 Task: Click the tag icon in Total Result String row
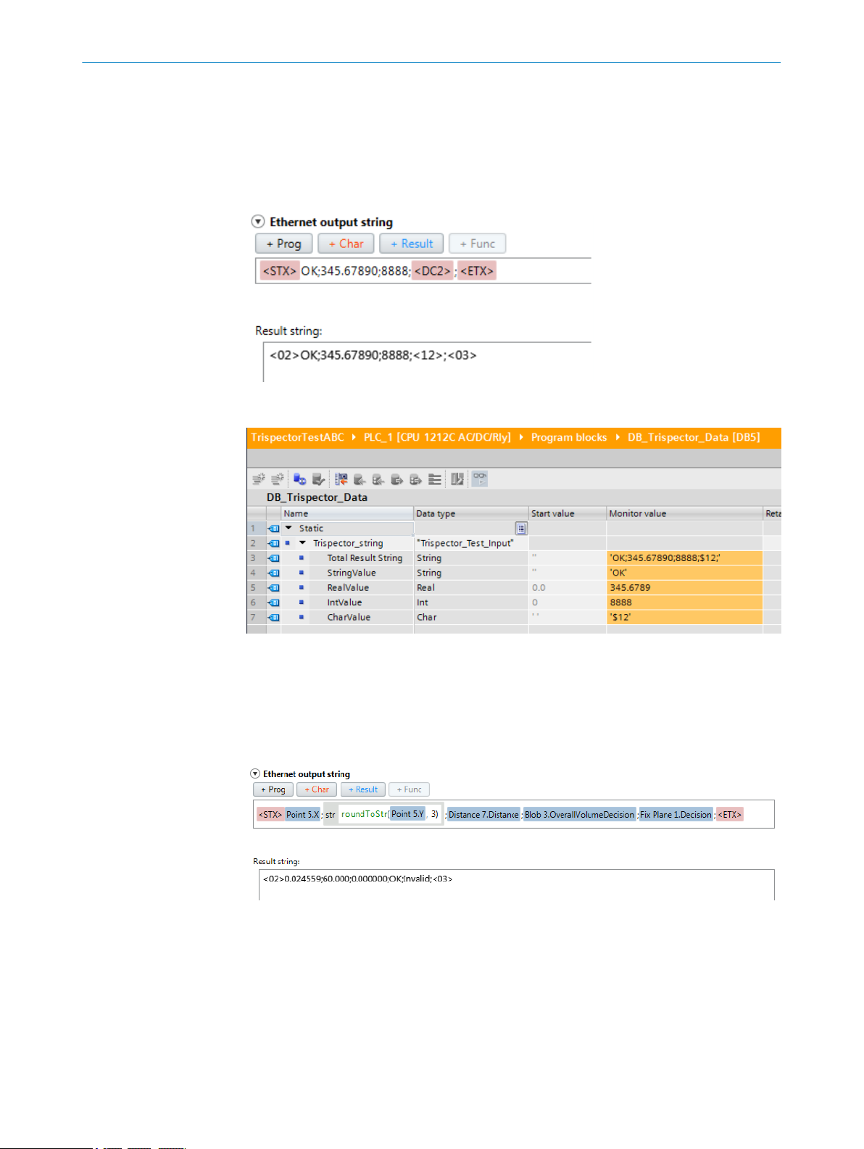[274, 558]
